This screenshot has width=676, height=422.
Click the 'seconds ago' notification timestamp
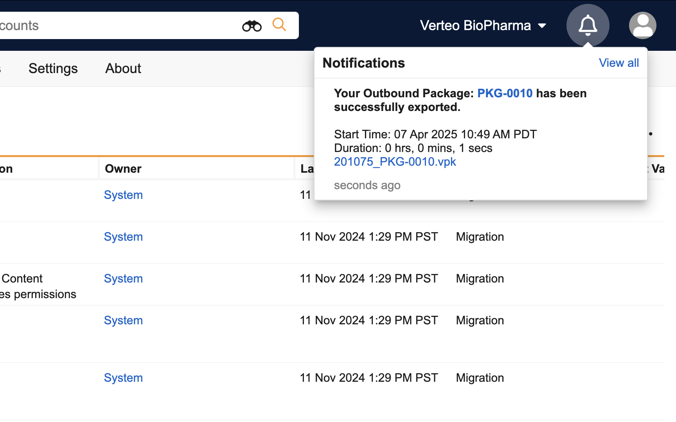[x=367, y=185]
